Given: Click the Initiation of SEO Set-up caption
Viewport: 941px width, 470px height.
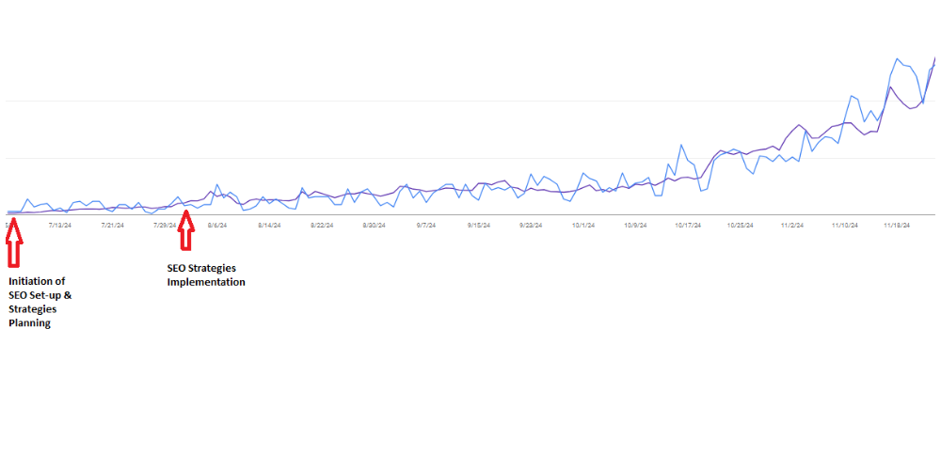Looking at the screenshot, I should [40, 302].
